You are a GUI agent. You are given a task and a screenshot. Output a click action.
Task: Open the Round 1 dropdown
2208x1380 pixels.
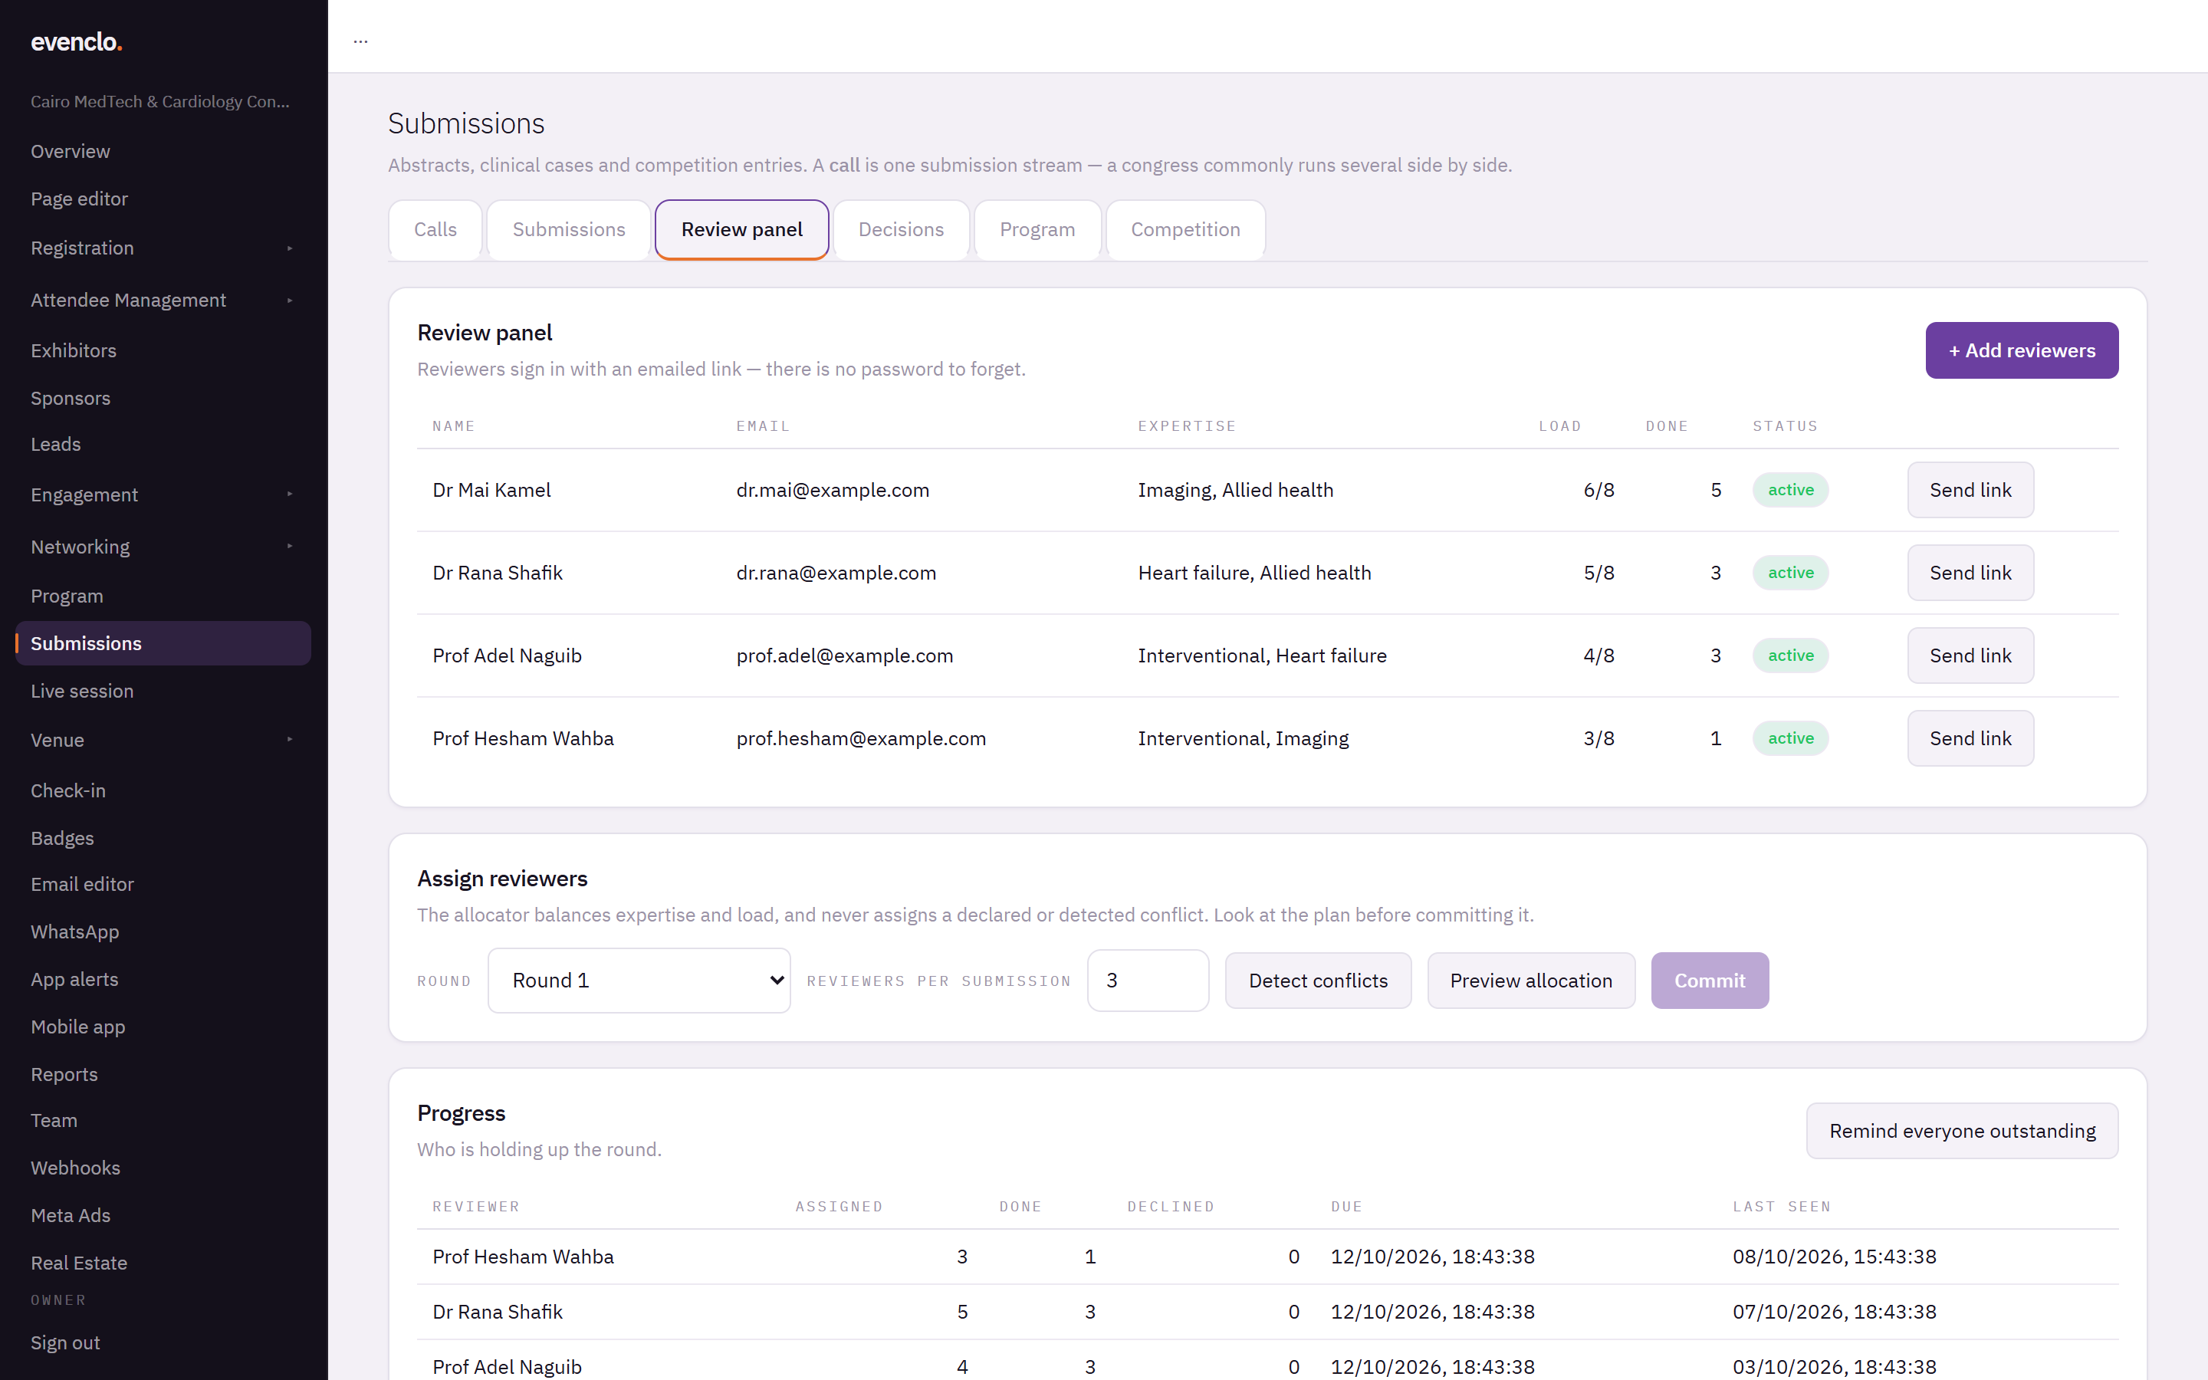[639, 981]
